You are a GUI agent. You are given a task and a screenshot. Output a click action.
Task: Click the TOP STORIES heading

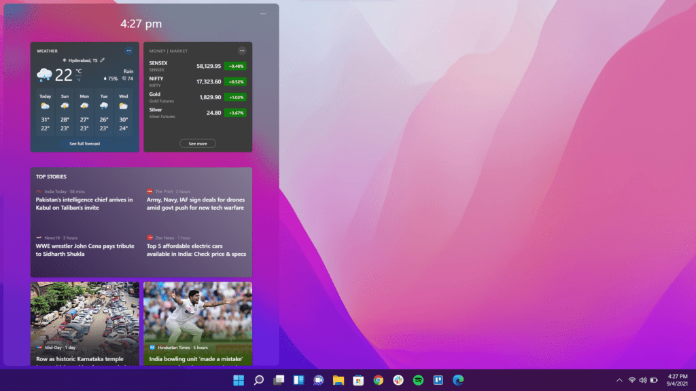(x=51, y=176)
